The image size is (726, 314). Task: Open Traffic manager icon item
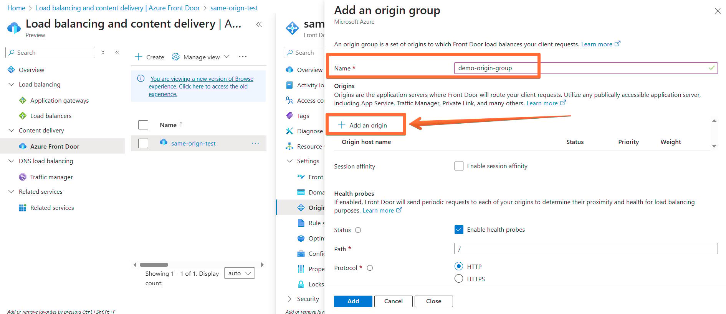[23, 177]
